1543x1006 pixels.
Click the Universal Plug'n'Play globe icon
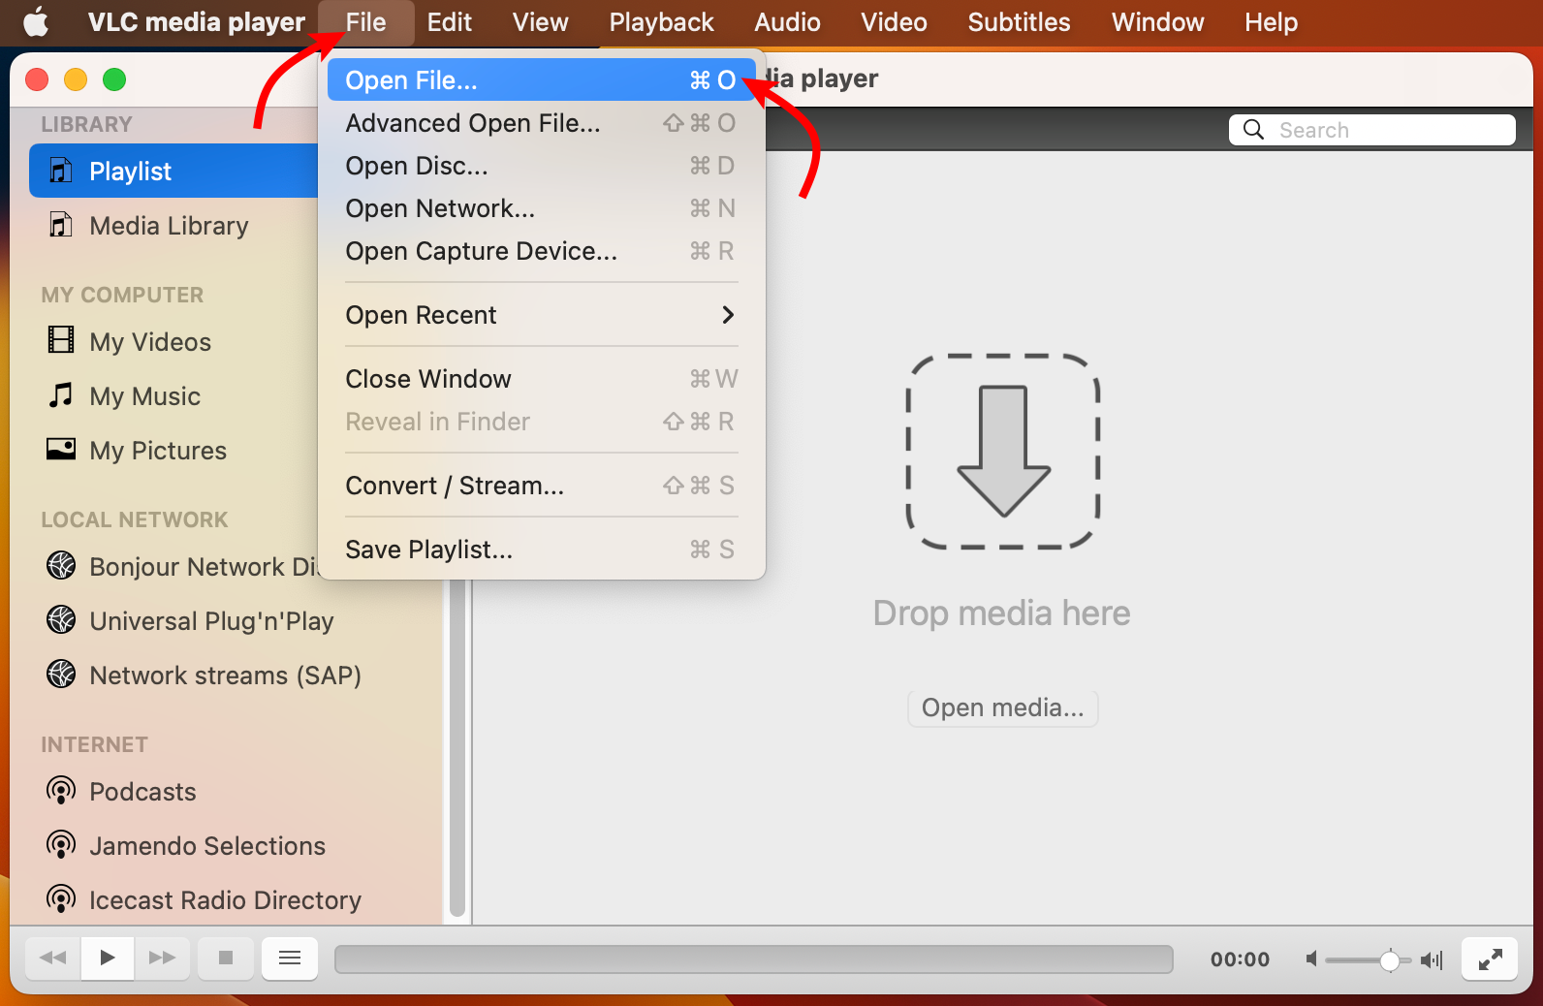pyautogui.click(x=61, y=619)
